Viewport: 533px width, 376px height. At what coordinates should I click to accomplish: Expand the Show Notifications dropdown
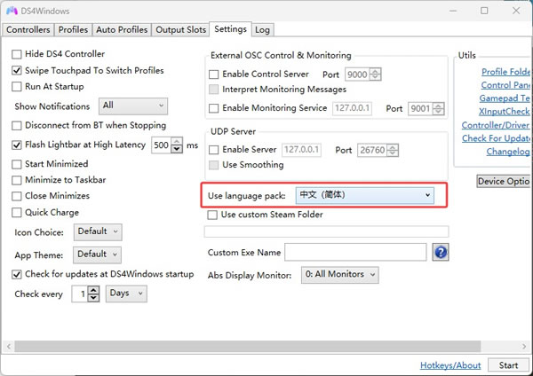133,106
